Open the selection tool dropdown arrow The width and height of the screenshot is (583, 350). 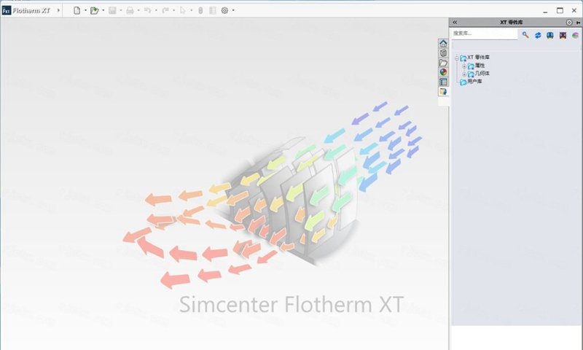point(192,10)
